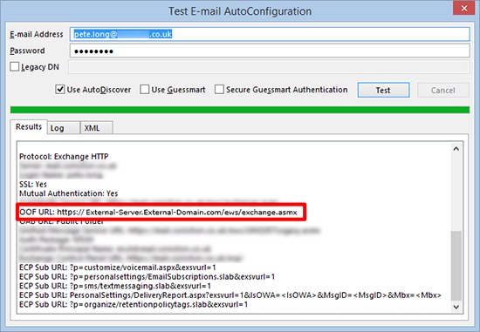Switch to the Log tab
The height and width of the screenshot is (332, 480).
tap(64, 128)
